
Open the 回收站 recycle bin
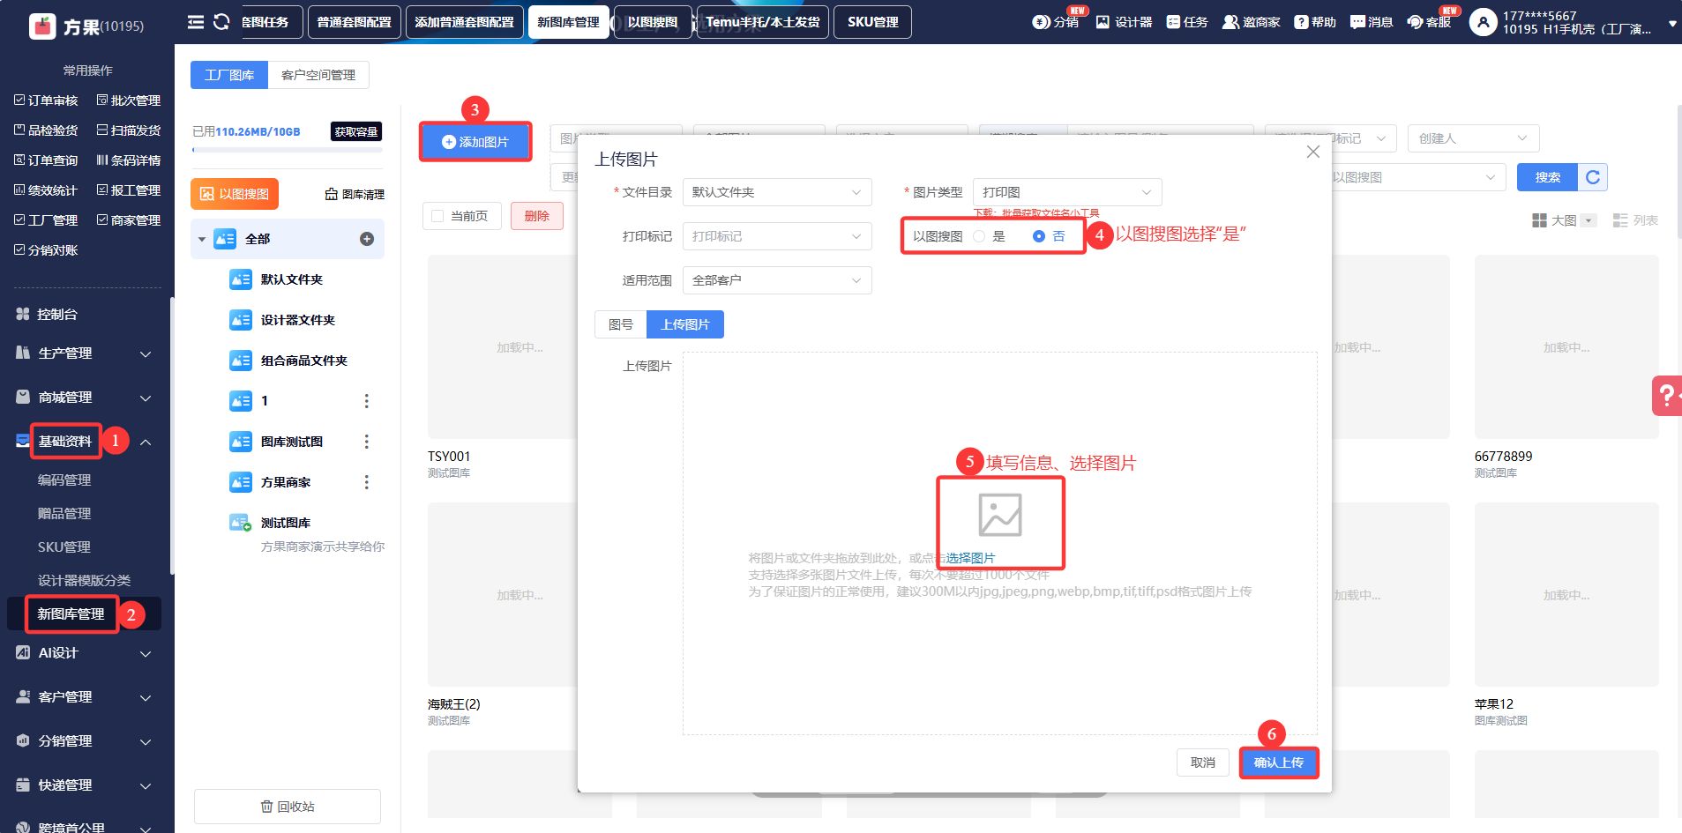coord(288,807)
